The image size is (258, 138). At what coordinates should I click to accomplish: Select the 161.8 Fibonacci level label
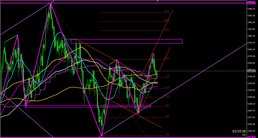pos(167,11)
